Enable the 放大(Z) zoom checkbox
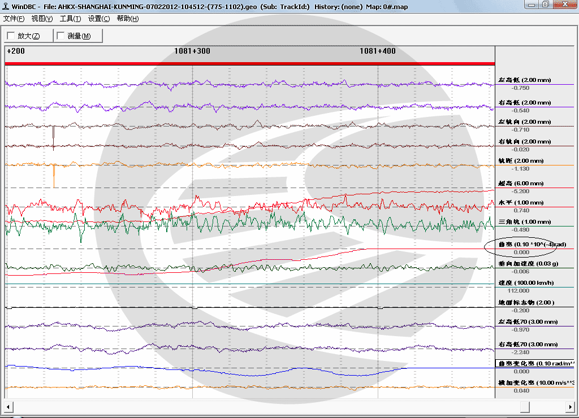 tap(11, 36)
